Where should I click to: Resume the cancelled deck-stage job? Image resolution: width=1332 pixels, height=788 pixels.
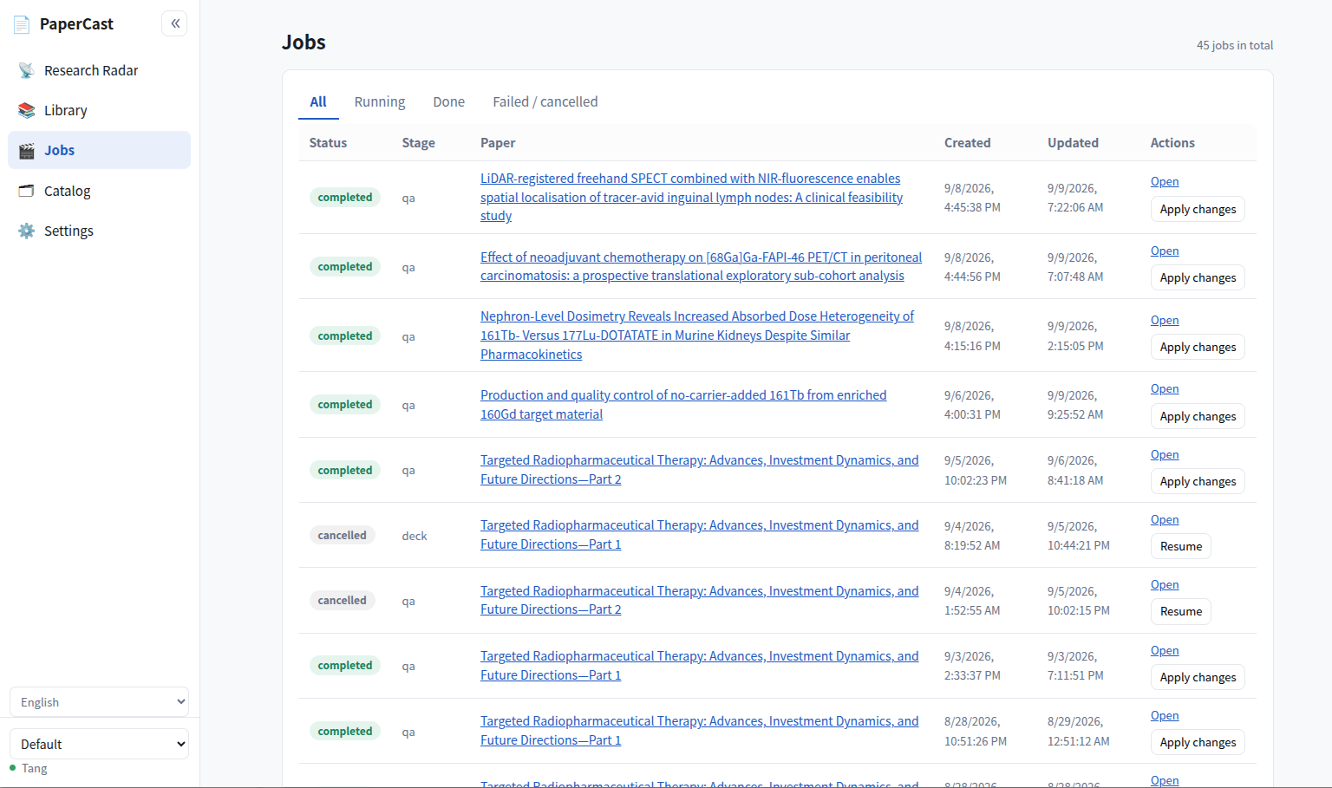tap(1181, 546)
